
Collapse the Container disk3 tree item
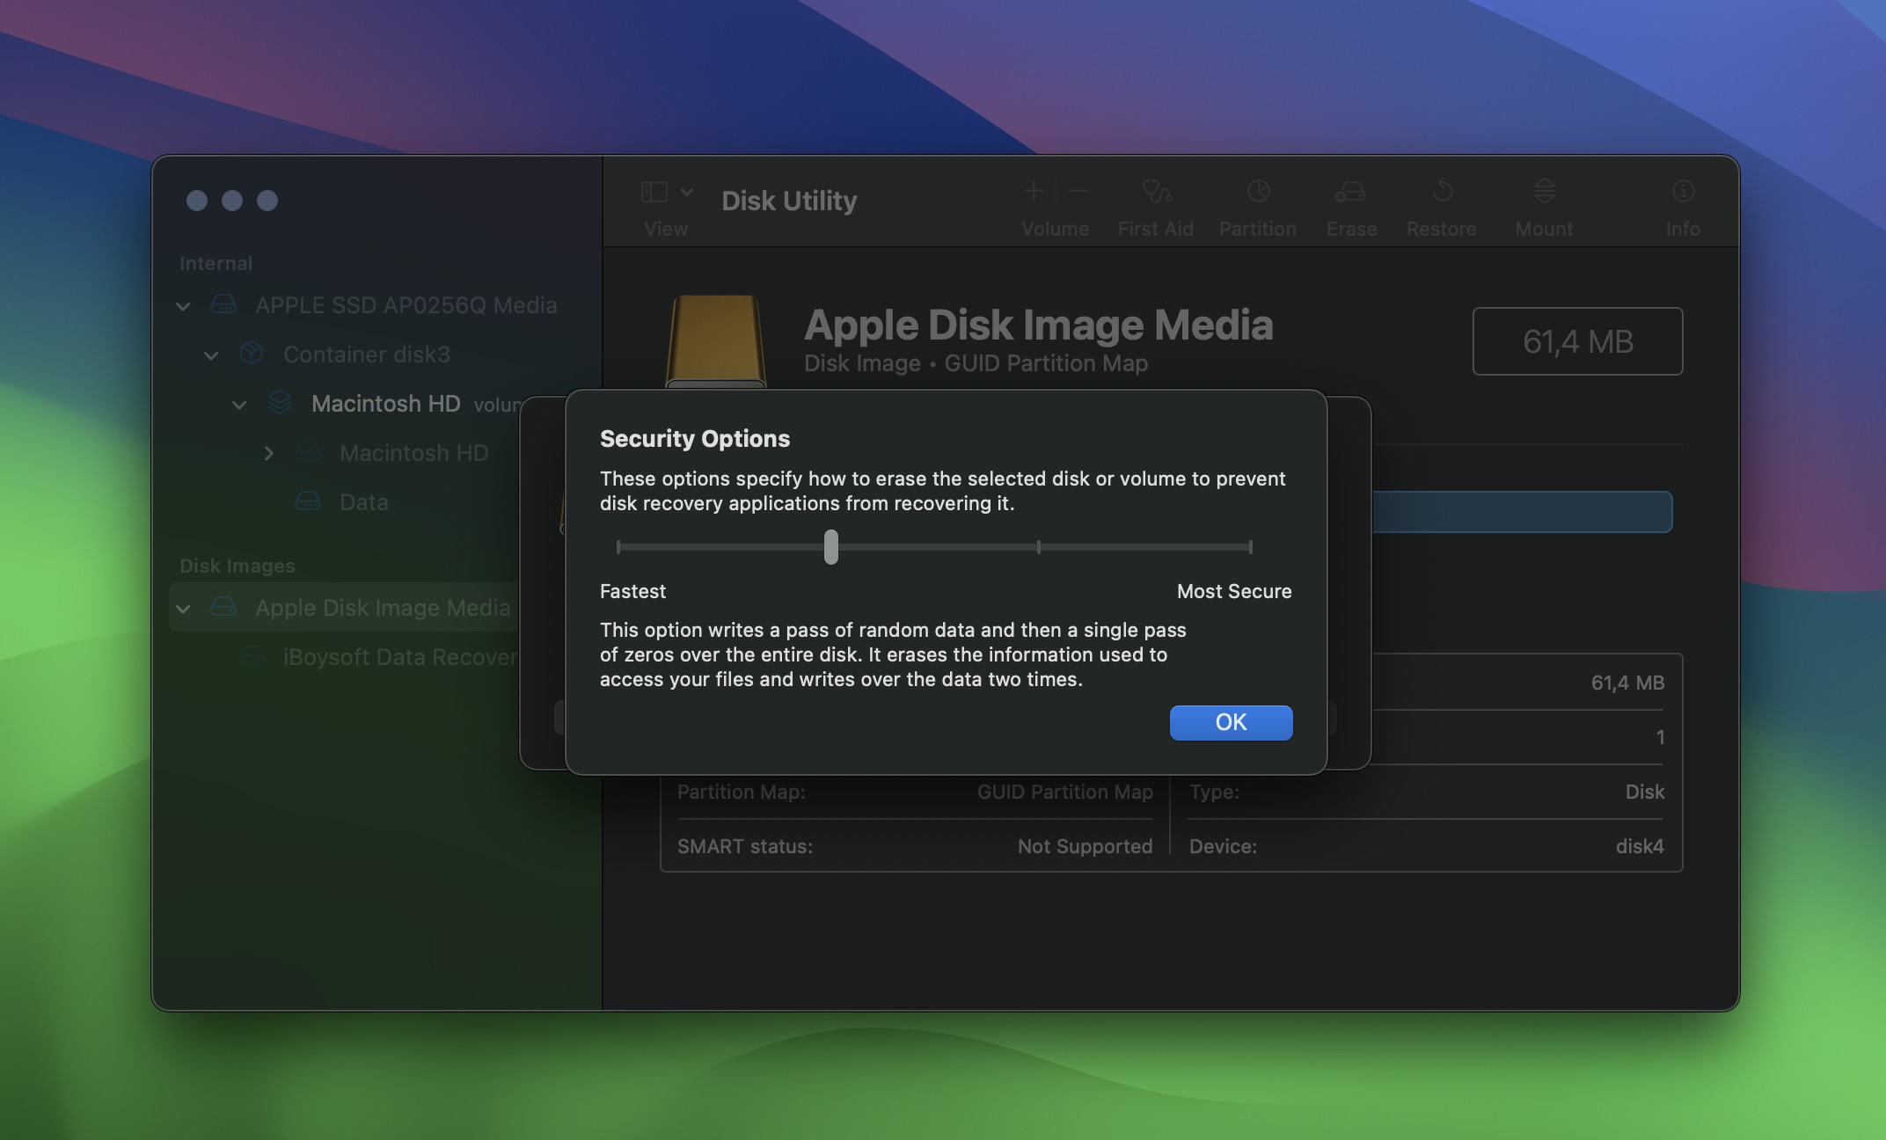tap(208, 352)
